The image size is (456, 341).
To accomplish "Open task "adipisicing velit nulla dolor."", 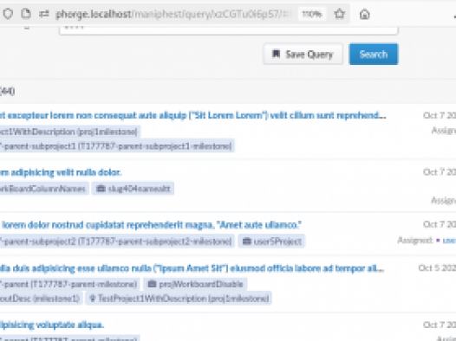I will click(x=61, y=172).
